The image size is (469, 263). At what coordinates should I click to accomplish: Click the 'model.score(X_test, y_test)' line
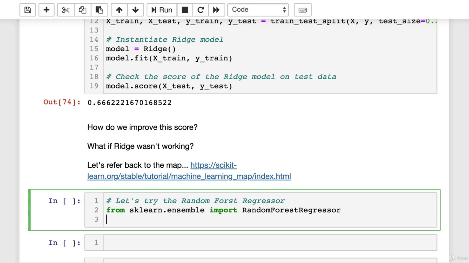click(169, 86)
